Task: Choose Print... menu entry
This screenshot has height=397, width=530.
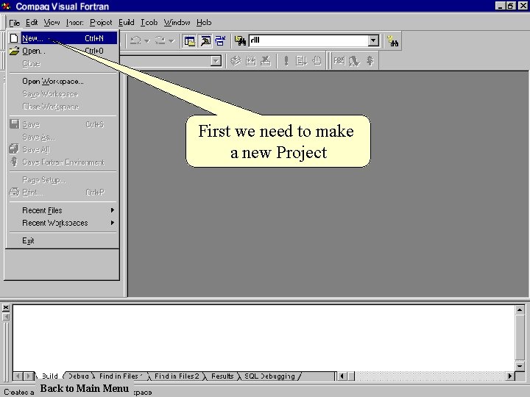Action: (63, 193)
